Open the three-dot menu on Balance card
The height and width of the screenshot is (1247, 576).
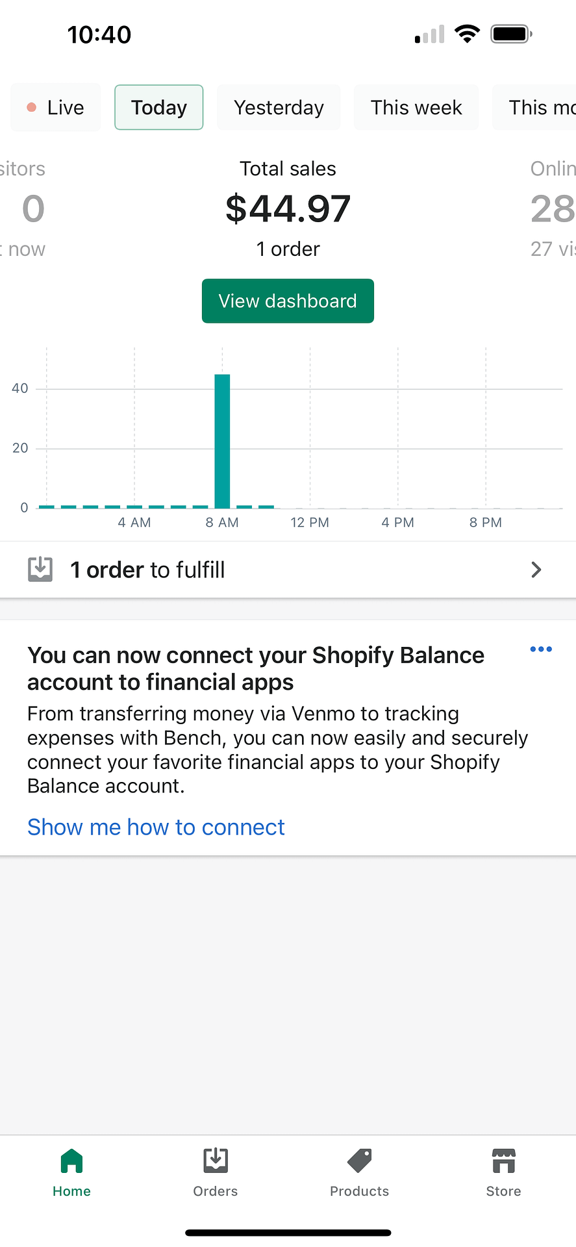[x=541, y=649]
